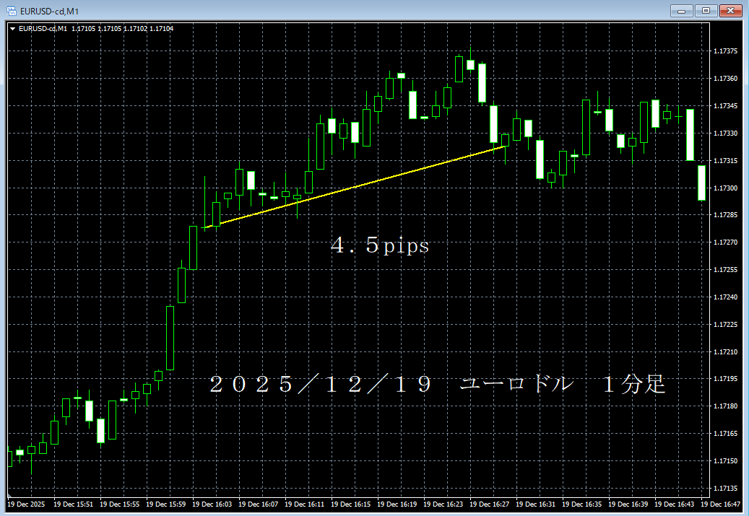Click the '19 Dec 16:31' time label
Viewport: 749px width, 516px height.
(x=535, y=504)
